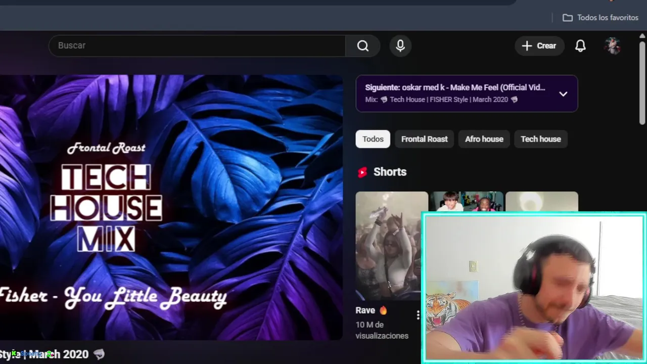Expand the Siguiente playlist panel chevron

(x=563, y=94)
